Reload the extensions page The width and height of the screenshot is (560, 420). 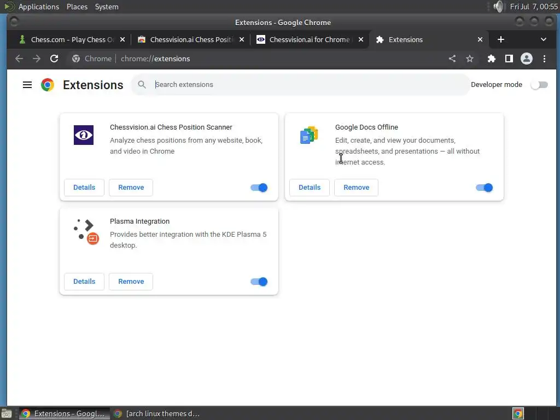click(x=54, y=59)
